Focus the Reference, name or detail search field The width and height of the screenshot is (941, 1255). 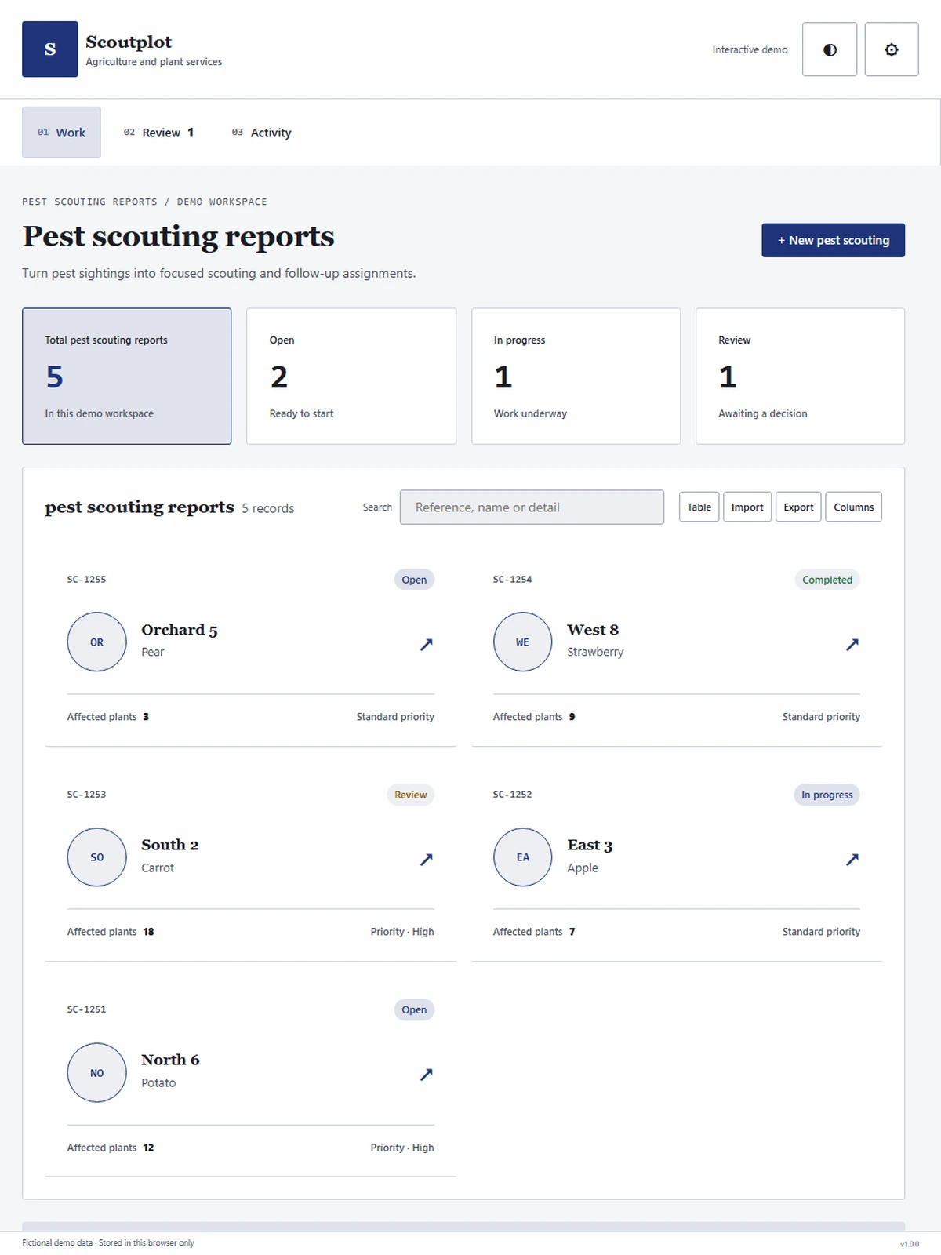(532, 507)
